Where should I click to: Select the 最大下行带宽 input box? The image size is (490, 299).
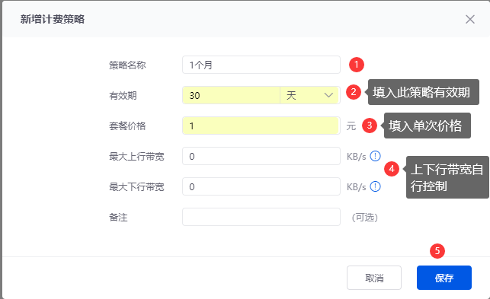[261, 186]
